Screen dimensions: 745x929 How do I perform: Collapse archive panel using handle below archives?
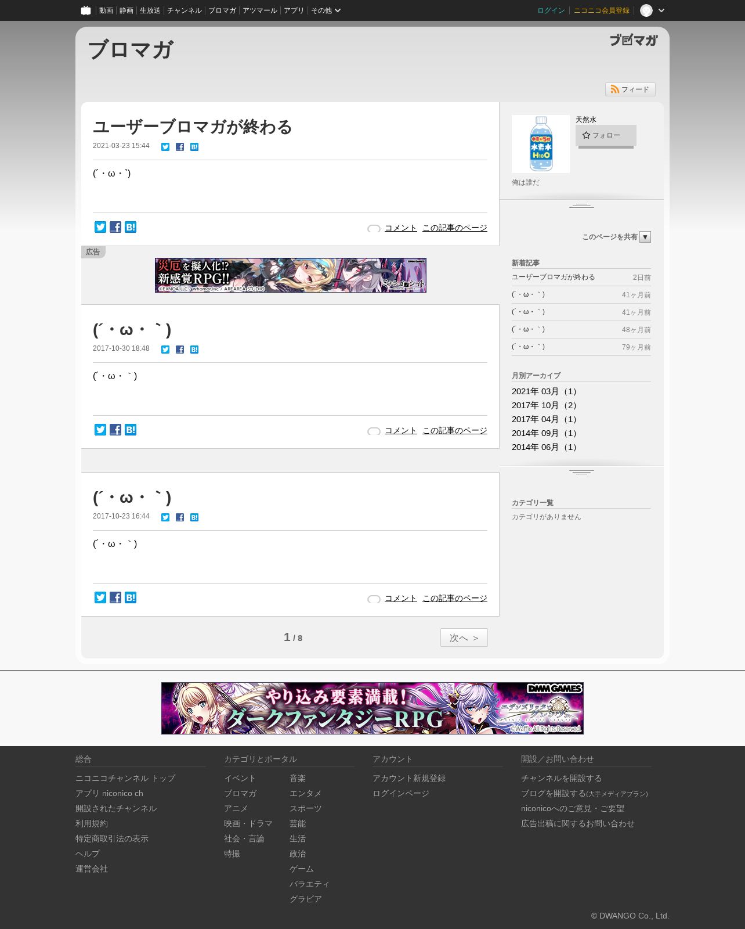pyautogui.click(x=581, y=472)
